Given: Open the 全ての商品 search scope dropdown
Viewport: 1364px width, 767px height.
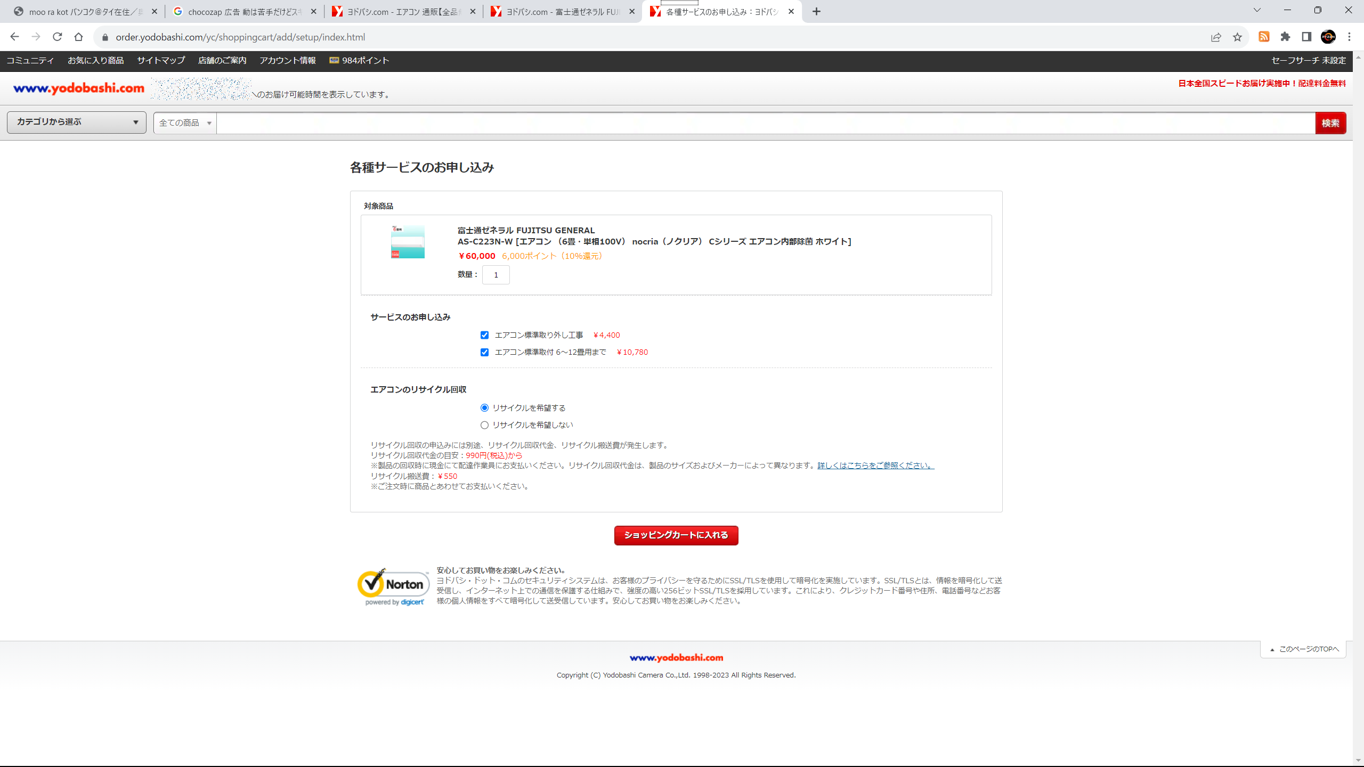Looking at the screenshot, I should click(185, 123).
